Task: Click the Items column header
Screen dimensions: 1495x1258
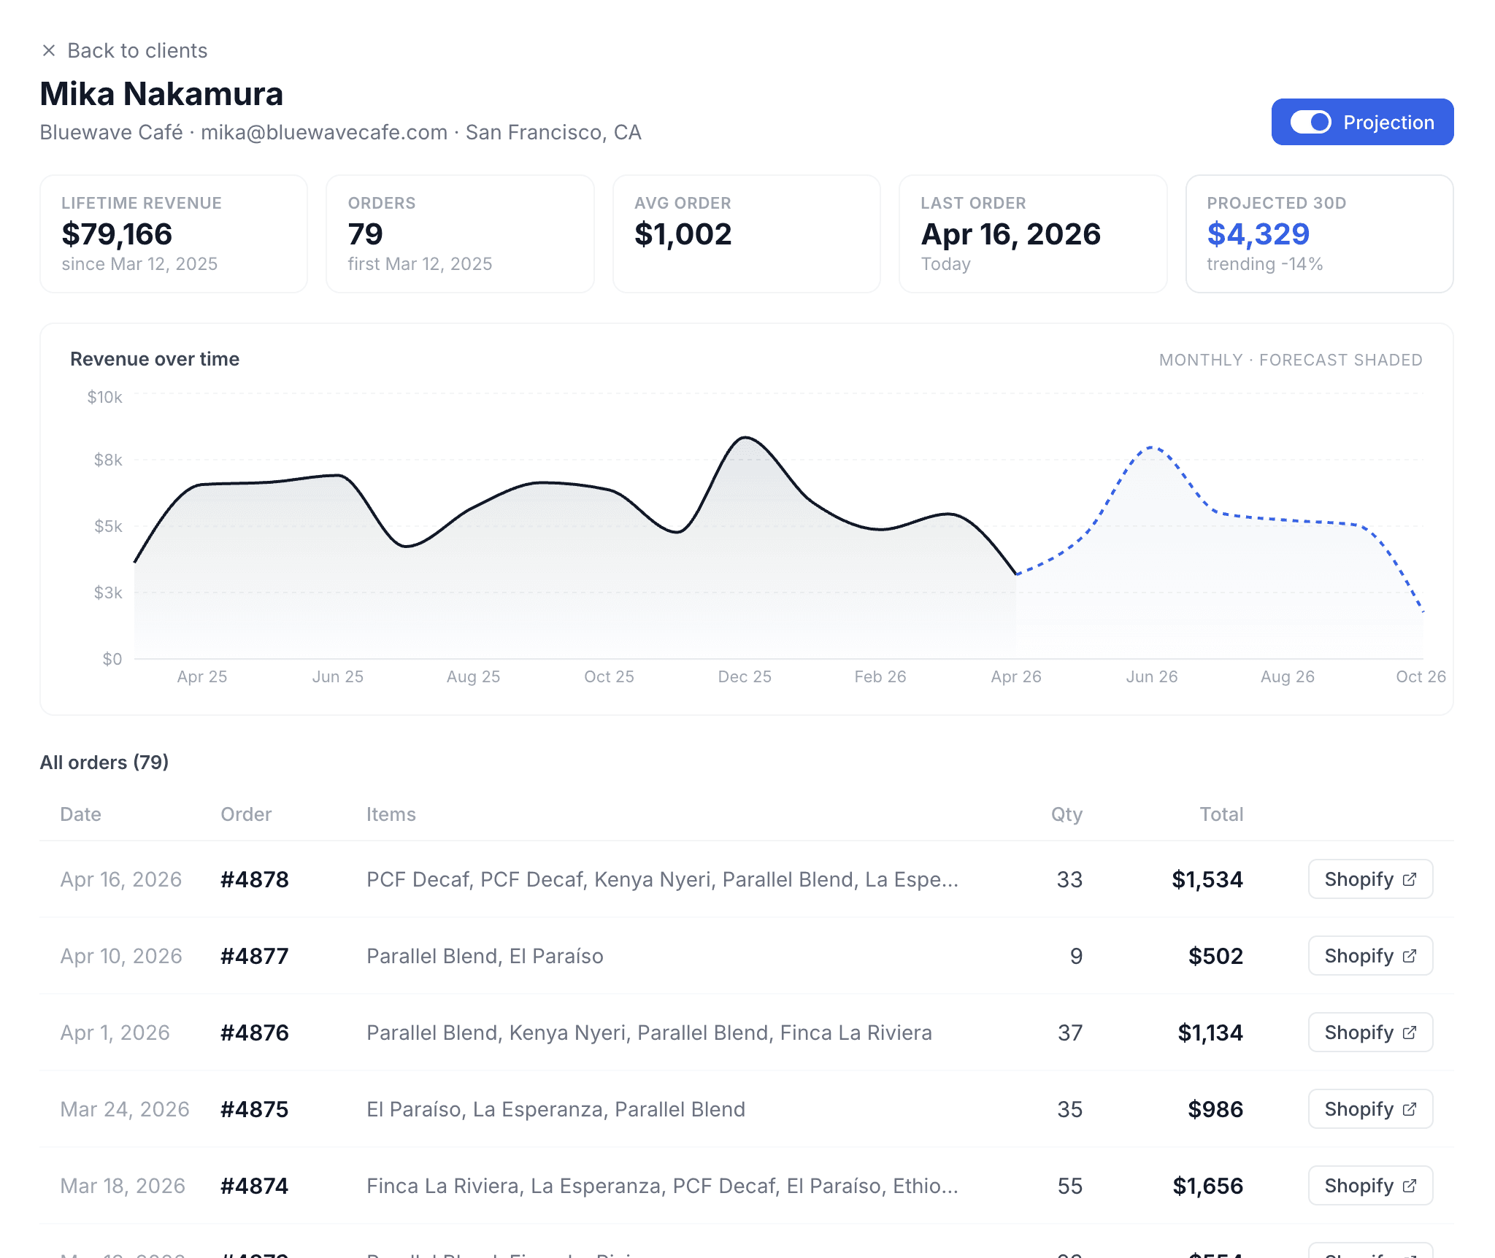Action: (391, 814)
